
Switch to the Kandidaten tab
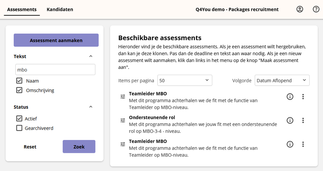click(x=60, y=10)
